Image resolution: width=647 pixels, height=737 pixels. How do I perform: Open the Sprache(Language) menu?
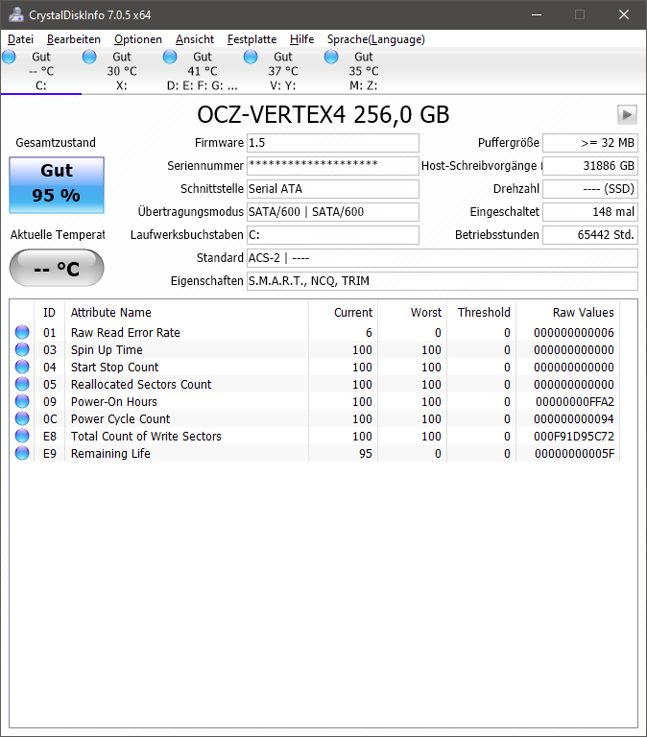[x=376, y=39]
